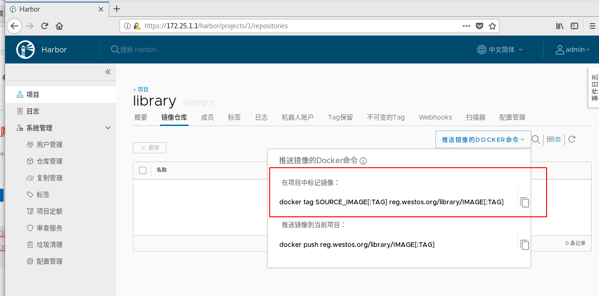Click the docker push command text
Viewport: 599px width, 296px height.
(357, 245)
